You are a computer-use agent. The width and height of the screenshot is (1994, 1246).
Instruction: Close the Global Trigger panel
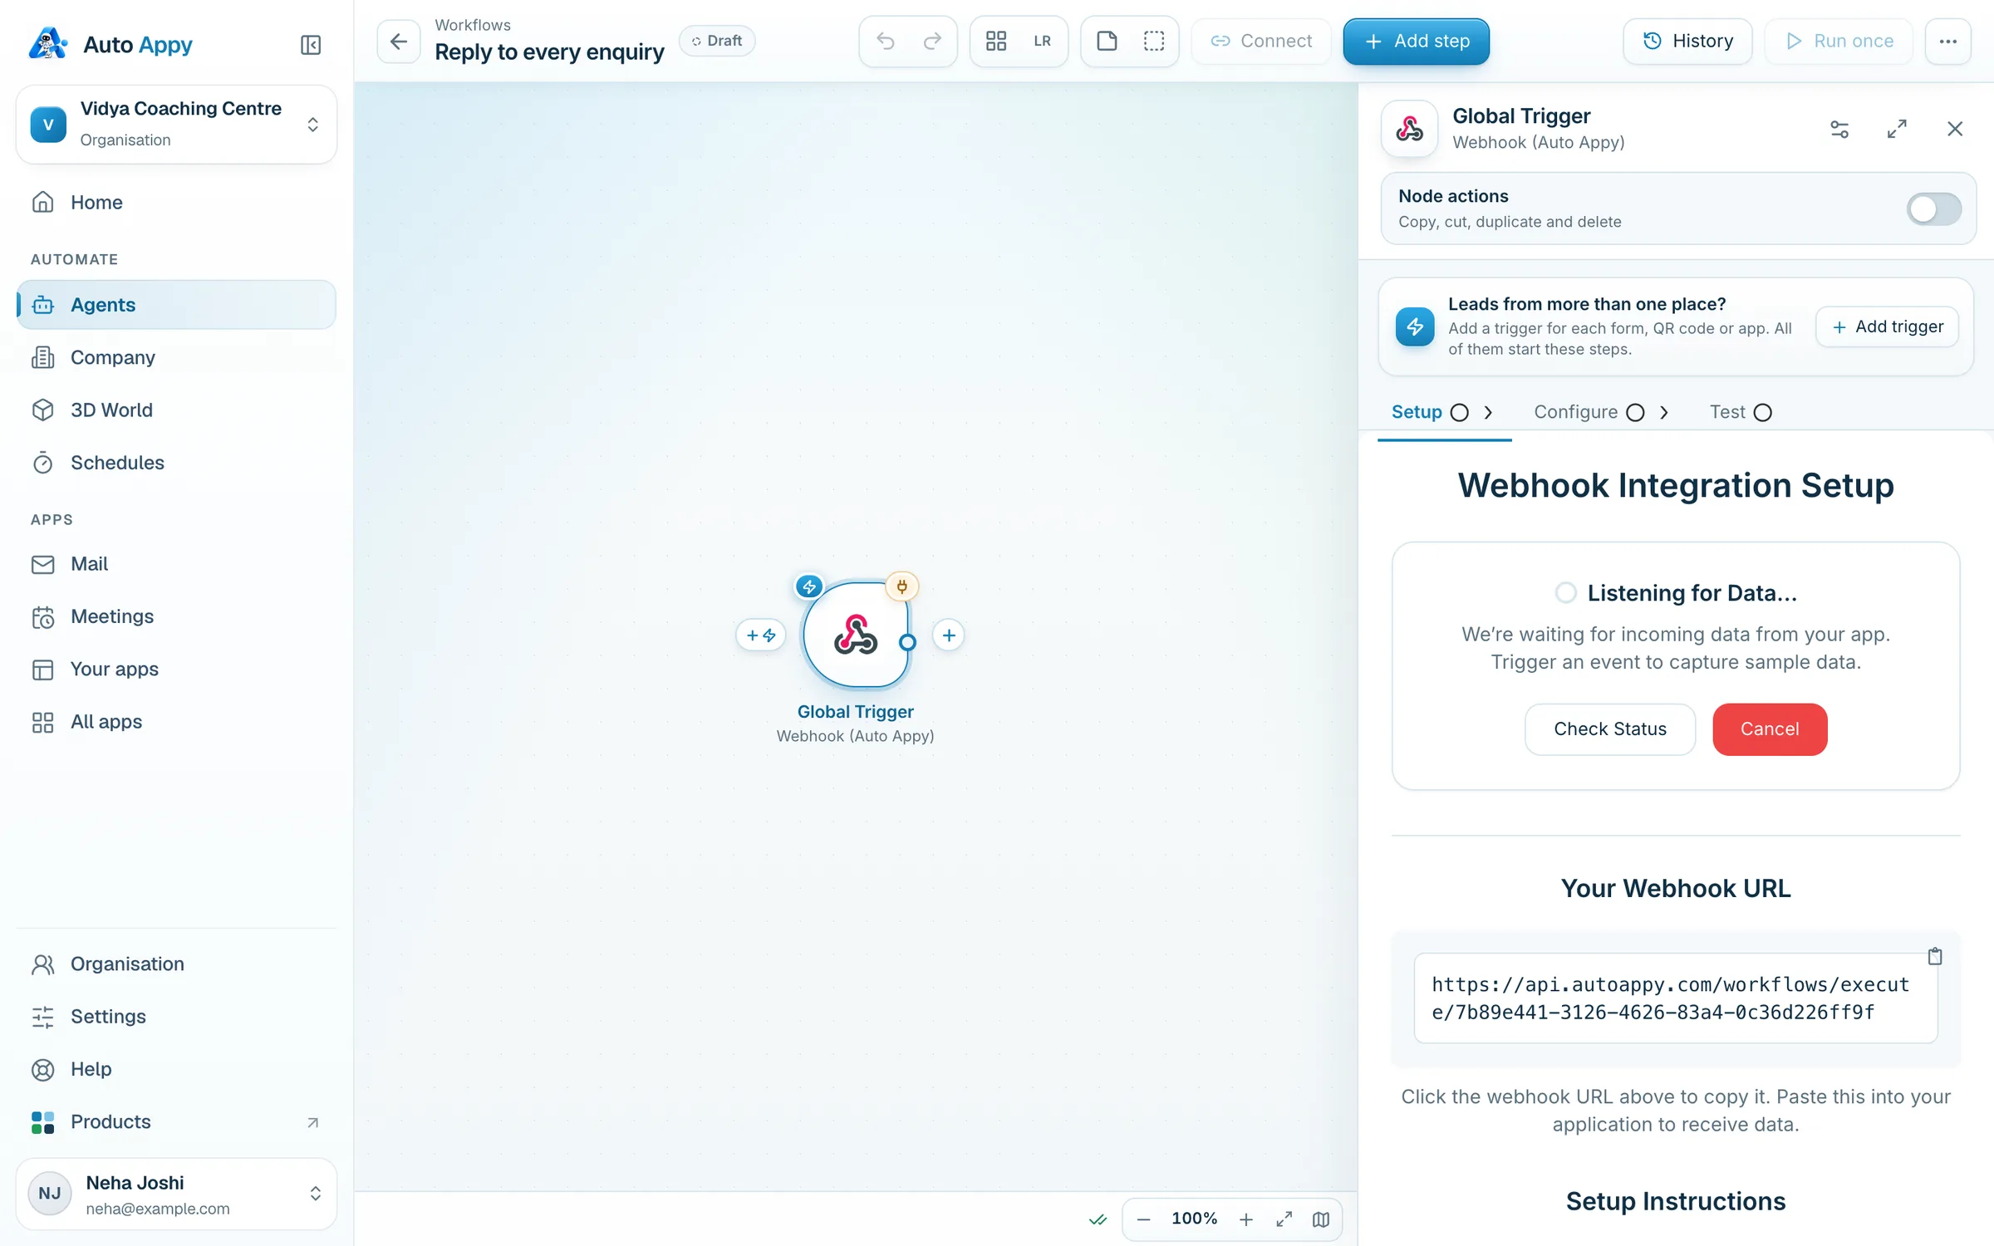pyautogui.click(x=1954, y=129)
